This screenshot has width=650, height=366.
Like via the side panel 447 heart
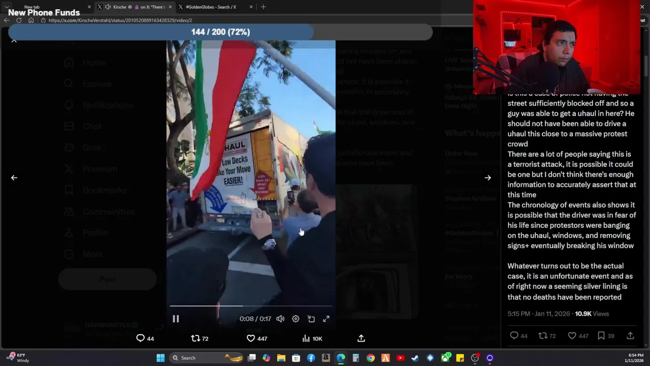[x=578, y=335]
